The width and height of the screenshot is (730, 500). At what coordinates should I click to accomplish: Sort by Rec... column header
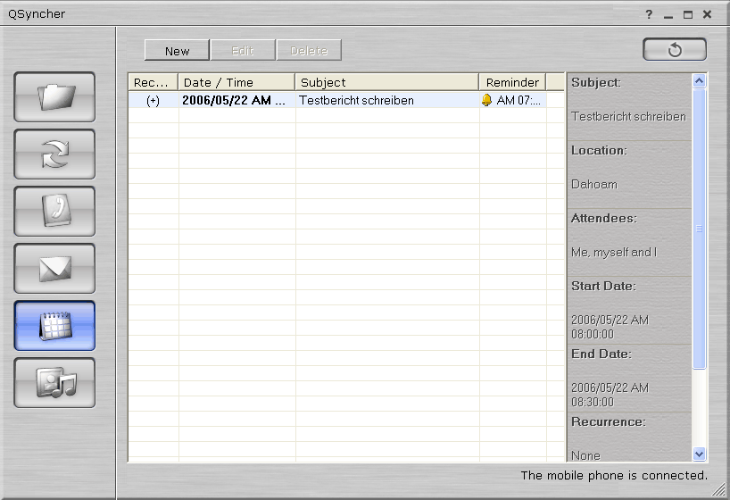coord(153,82)
